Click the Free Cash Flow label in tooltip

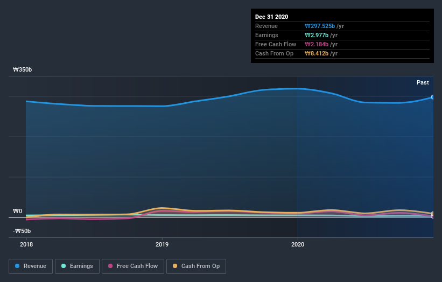[276, 45]
